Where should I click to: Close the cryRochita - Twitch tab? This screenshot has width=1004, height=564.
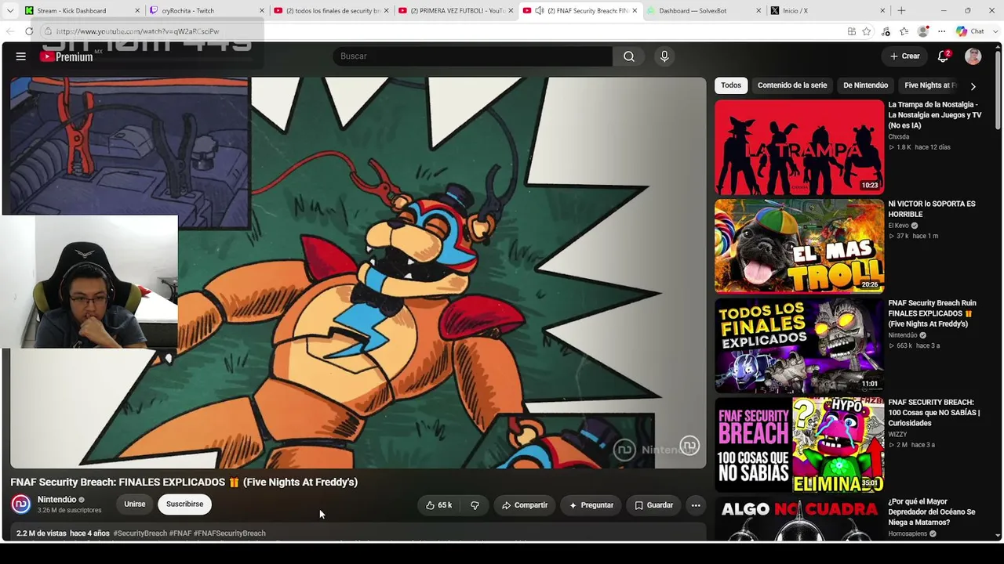pyautogui.click(x=260, y=11)
